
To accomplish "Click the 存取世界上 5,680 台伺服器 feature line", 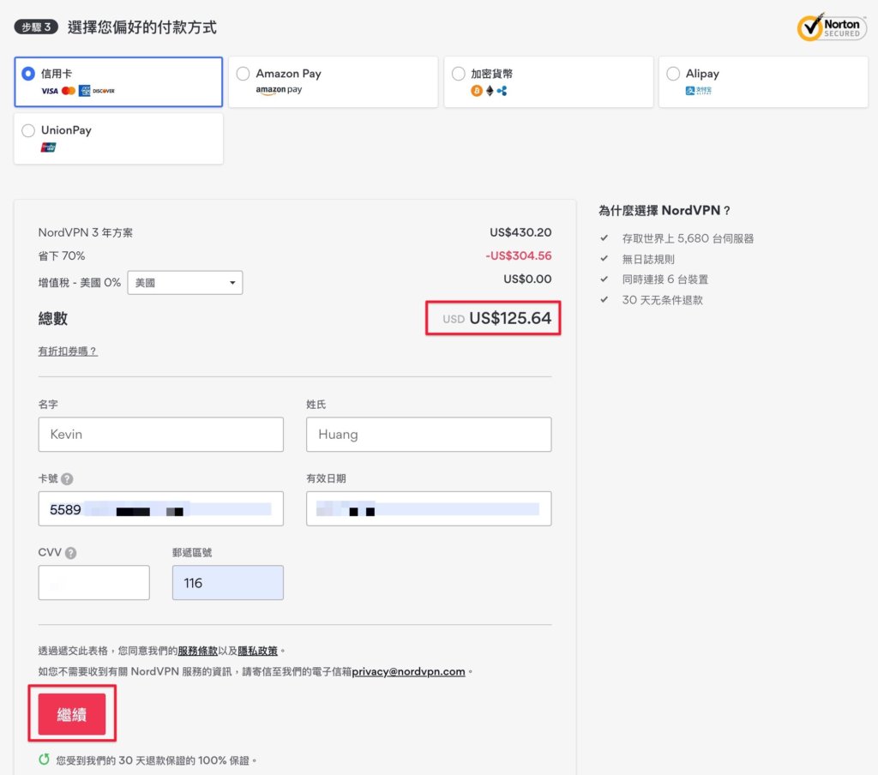I will pos(688,238).
